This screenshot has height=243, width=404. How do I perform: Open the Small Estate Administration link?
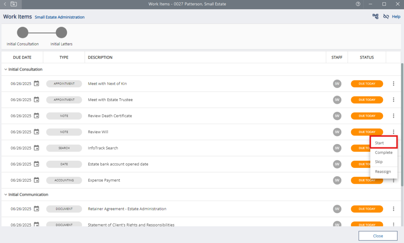[x=59, y=17]
